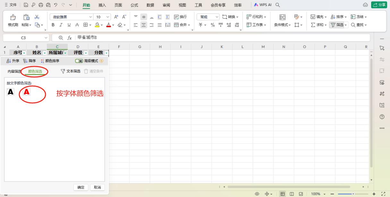Click the Cut scissors icon
This screenshot has width=390, height=197.
click(37, 17)
